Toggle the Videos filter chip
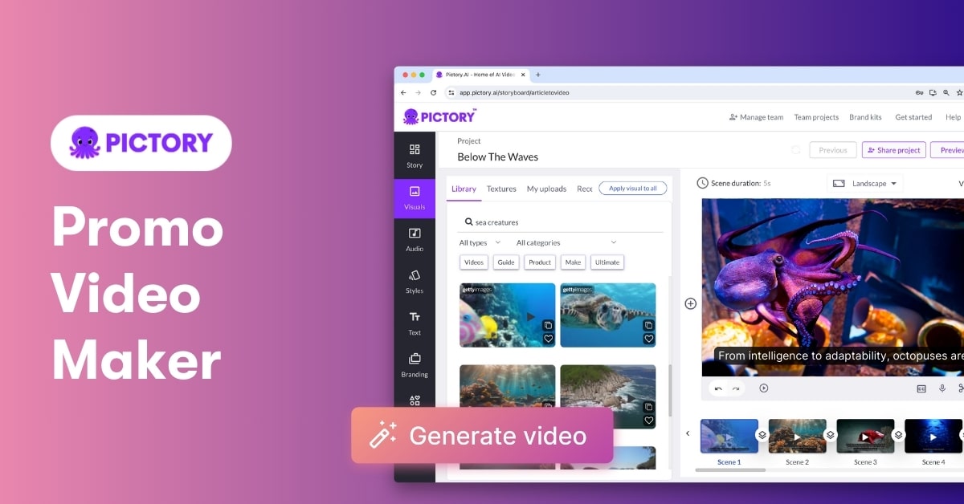 (473, 262)
